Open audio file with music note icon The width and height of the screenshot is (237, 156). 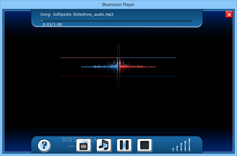pyautogui.click(x=104, y=145)
